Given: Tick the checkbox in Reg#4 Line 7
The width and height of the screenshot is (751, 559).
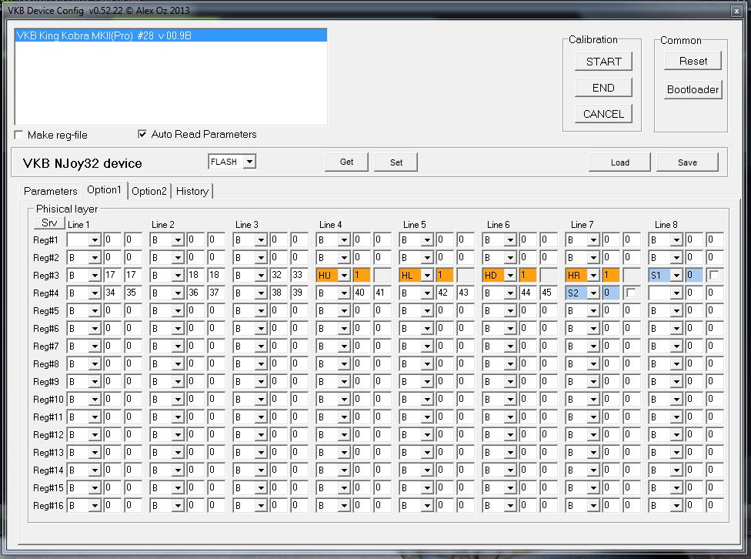Looking at the screenshot, I should point(631,293).
